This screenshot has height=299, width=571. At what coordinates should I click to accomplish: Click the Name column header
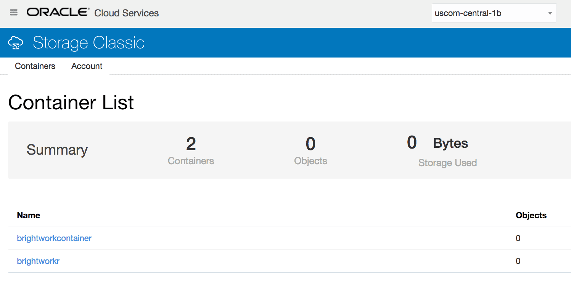pos(29,216)
